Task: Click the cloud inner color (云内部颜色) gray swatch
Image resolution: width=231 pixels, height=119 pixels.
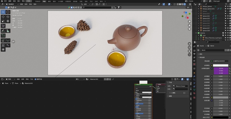Action: pos(220,98)
